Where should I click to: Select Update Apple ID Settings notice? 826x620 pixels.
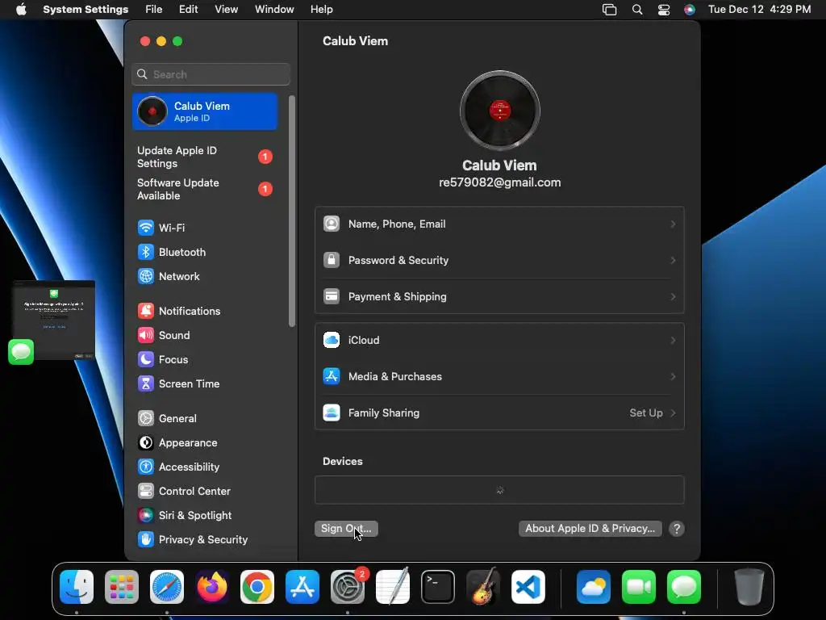click(204, 157)
